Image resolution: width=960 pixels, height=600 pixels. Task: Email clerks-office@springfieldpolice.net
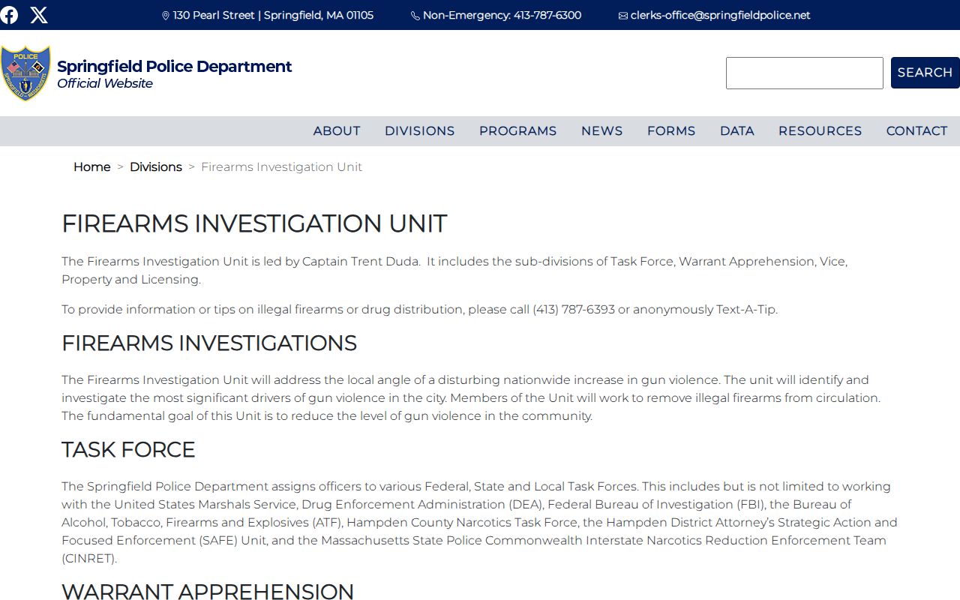pos(720,15)
